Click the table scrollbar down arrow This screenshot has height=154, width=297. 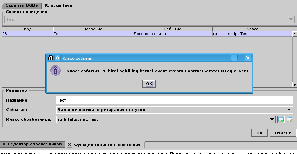(294, 85)
